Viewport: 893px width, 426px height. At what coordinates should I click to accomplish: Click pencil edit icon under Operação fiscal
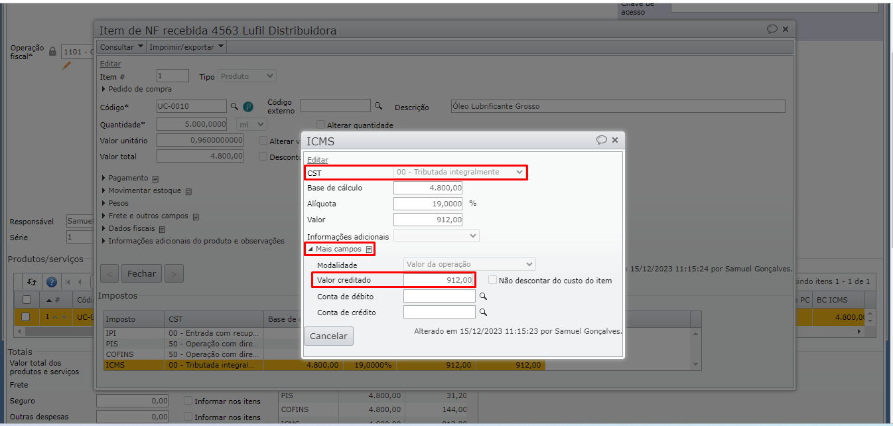pos(66,65)
